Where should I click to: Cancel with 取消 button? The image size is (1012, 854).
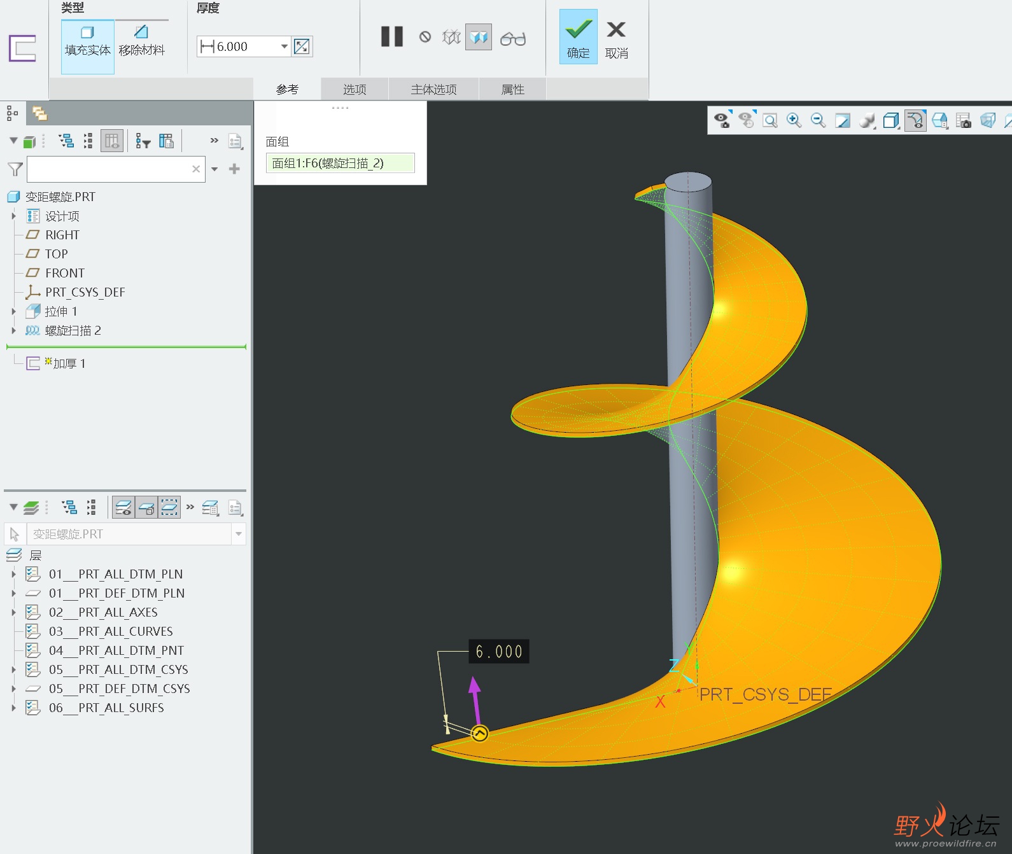pos(616,39)
